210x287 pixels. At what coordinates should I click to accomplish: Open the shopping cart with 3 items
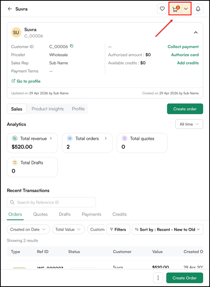175,9
